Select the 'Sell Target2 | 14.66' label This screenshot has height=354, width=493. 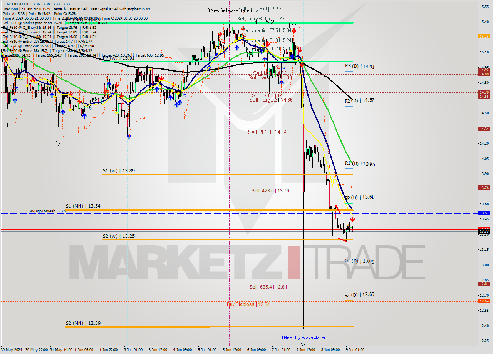pos(271,100)
